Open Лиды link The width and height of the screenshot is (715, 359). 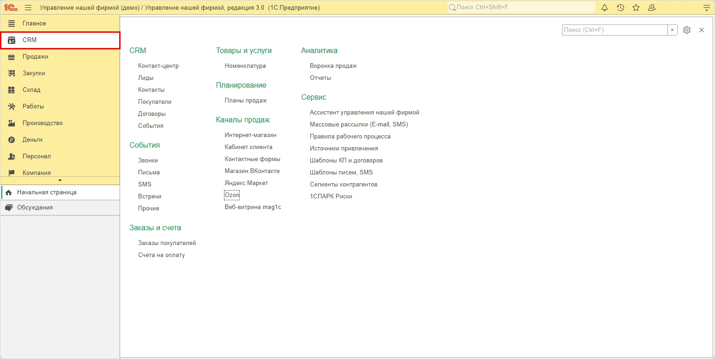click(146, 78)
